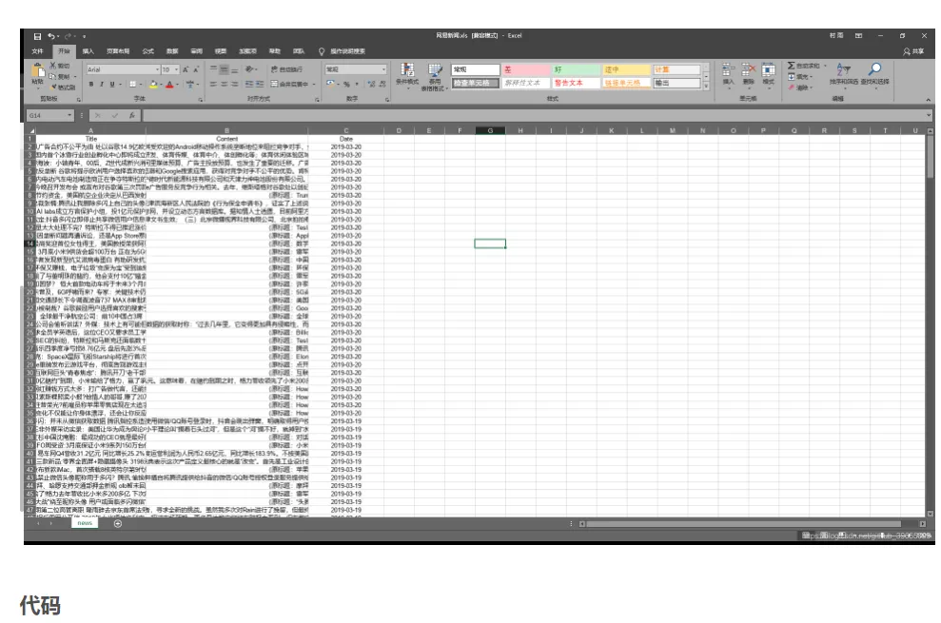Click the AutoSum sigma icon
Screen dimensions: 941x623
[x=791, y=66]
